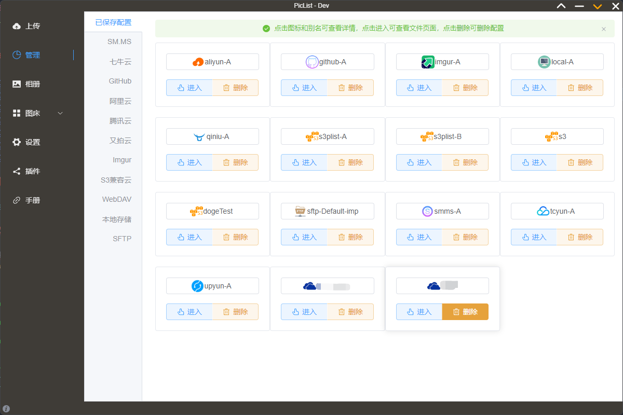This screenshot has height=415, width=623.
Task: Select the upload cloud icon in sidebar
Action: 16,25
